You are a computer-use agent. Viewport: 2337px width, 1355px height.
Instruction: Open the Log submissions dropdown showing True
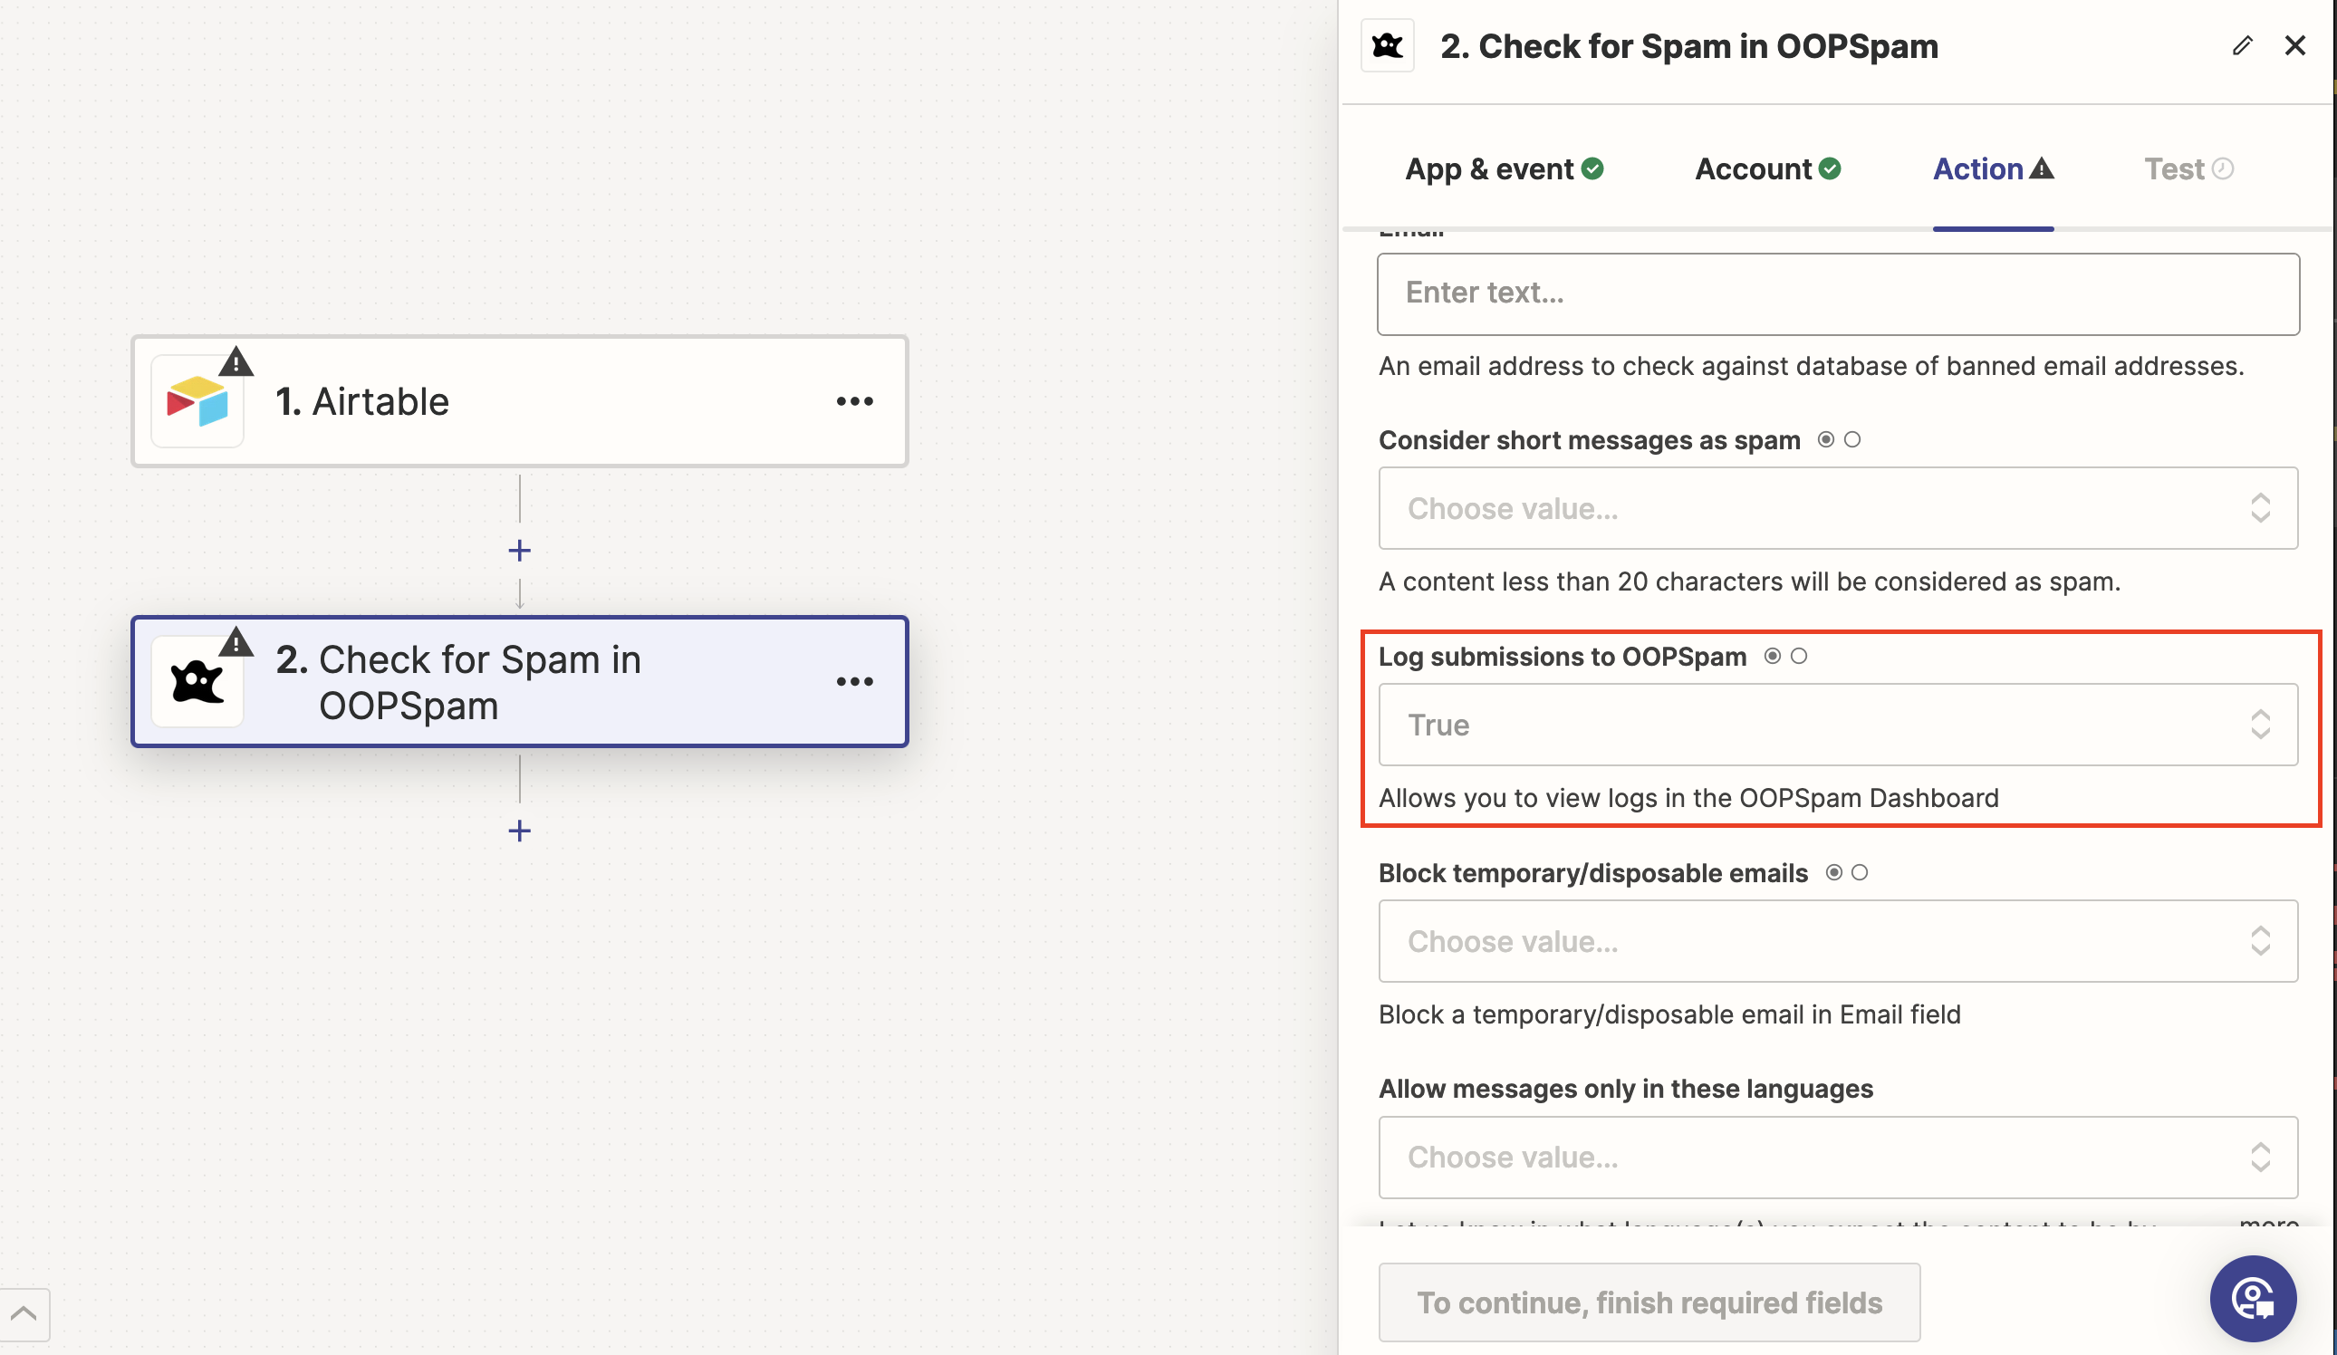(1838, 725)
